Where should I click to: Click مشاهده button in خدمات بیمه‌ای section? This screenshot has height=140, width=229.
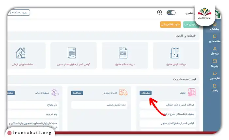(77, 93)
